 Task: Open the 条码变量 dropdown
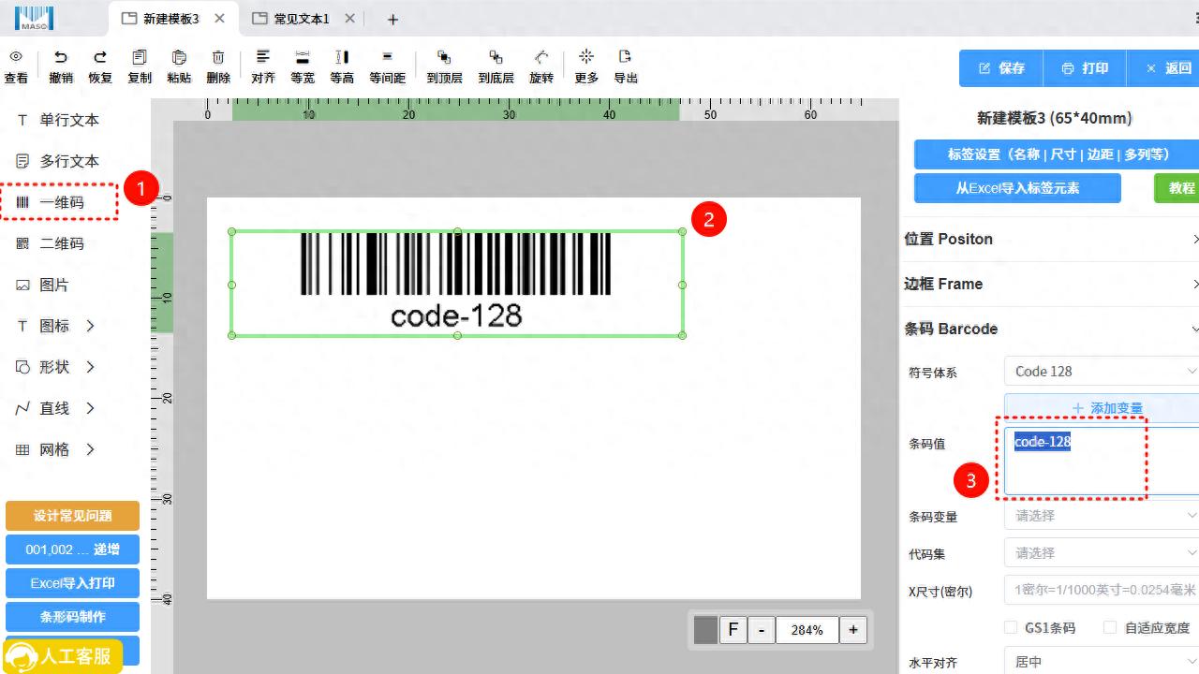tap(1102, 516)
